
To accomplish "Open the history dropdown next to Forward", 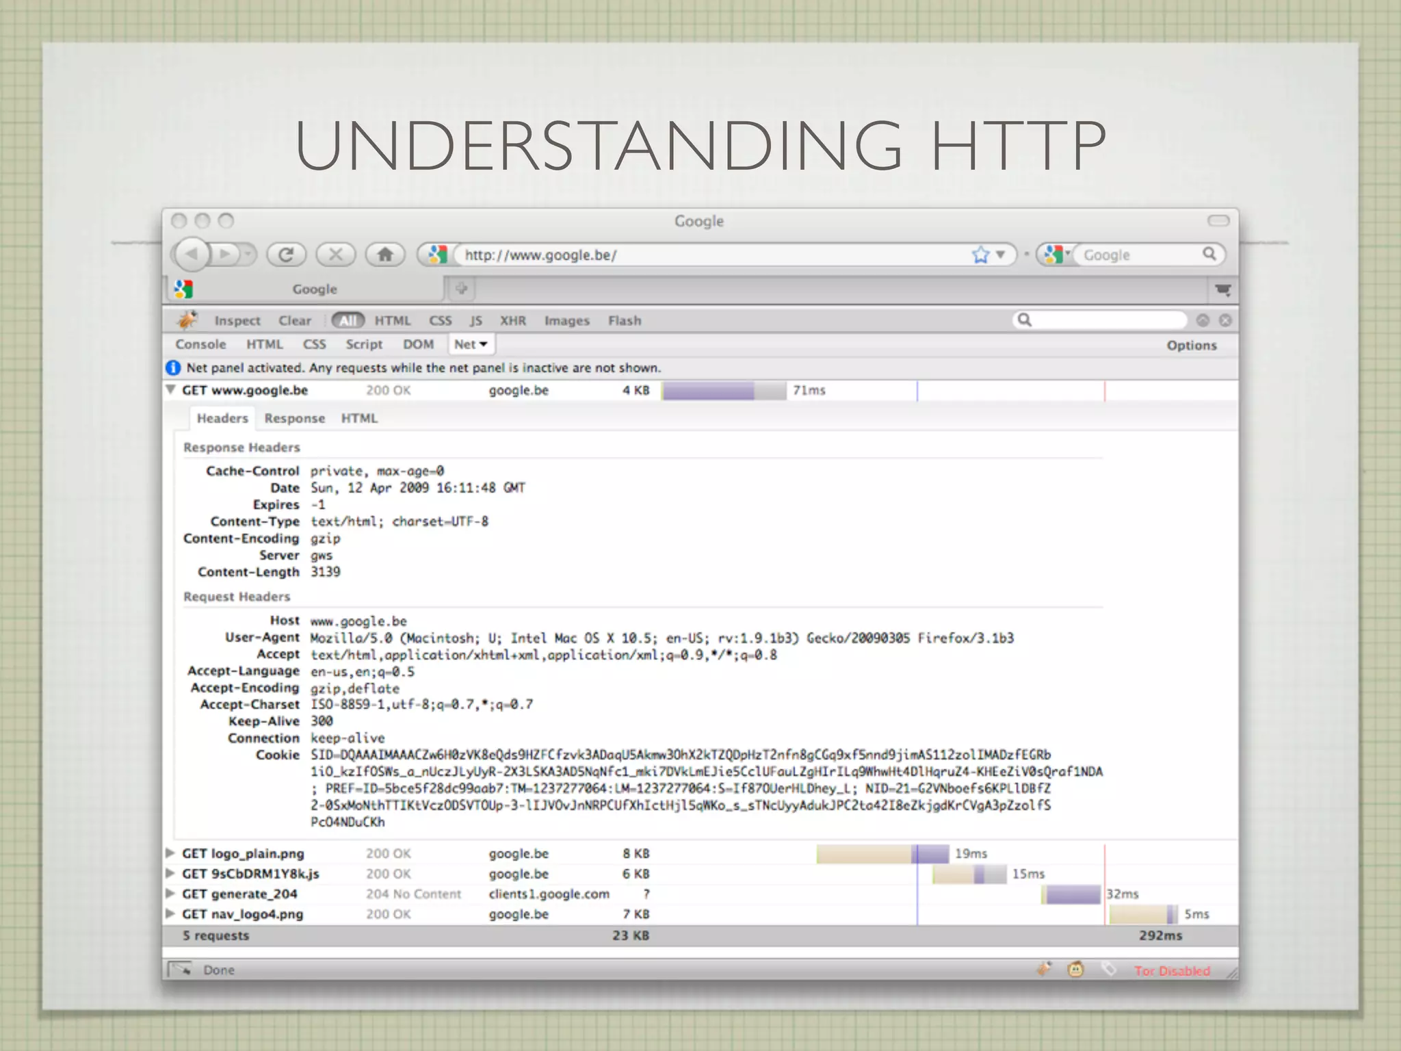I will tap(248, 255).
